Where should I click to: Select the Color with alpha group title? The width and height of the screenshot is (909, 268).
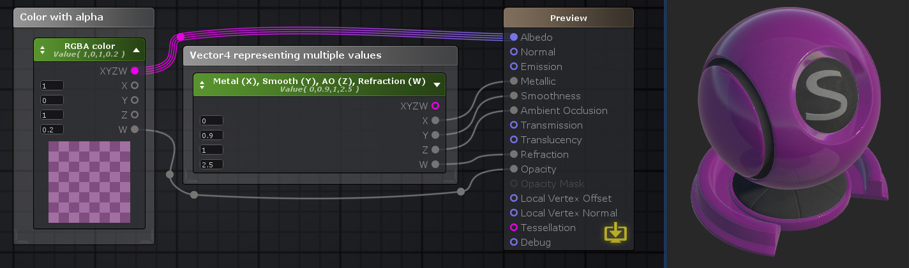(61, 17)
